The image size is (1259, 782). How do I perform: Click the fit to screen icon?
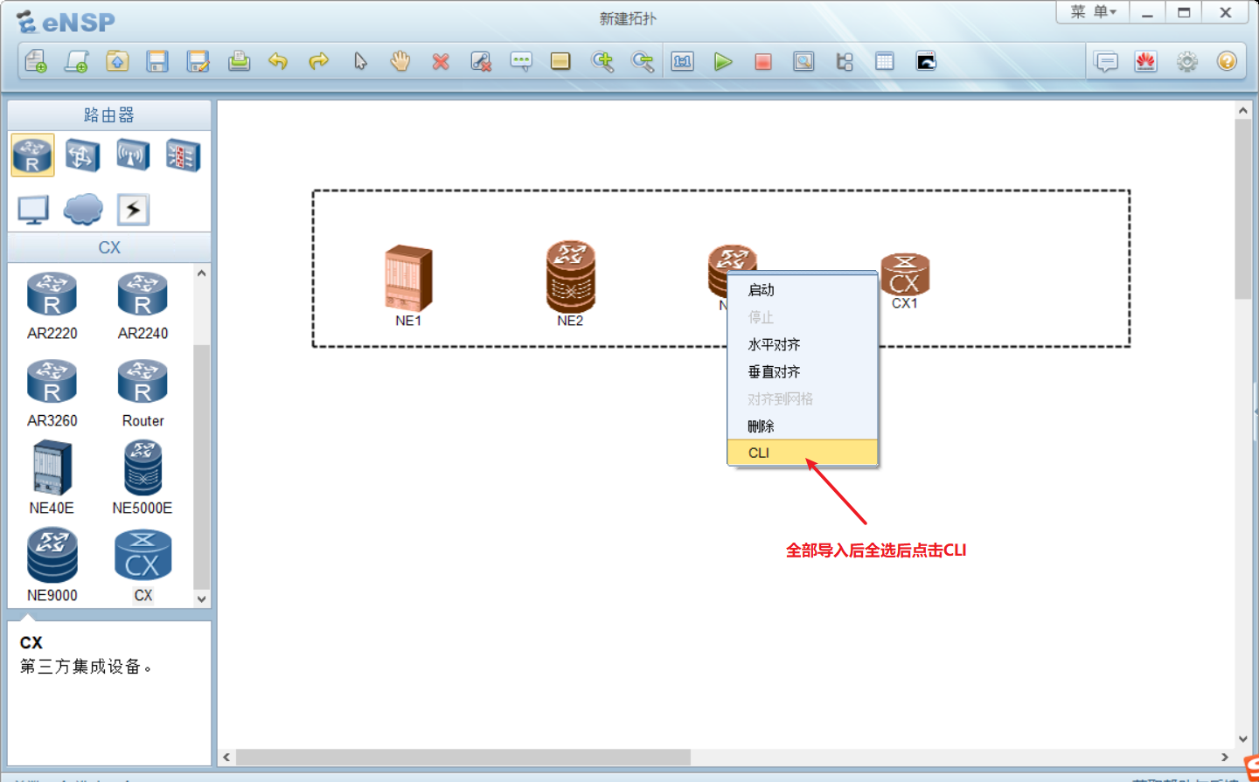pyautogui.click(x=683, y=61)
